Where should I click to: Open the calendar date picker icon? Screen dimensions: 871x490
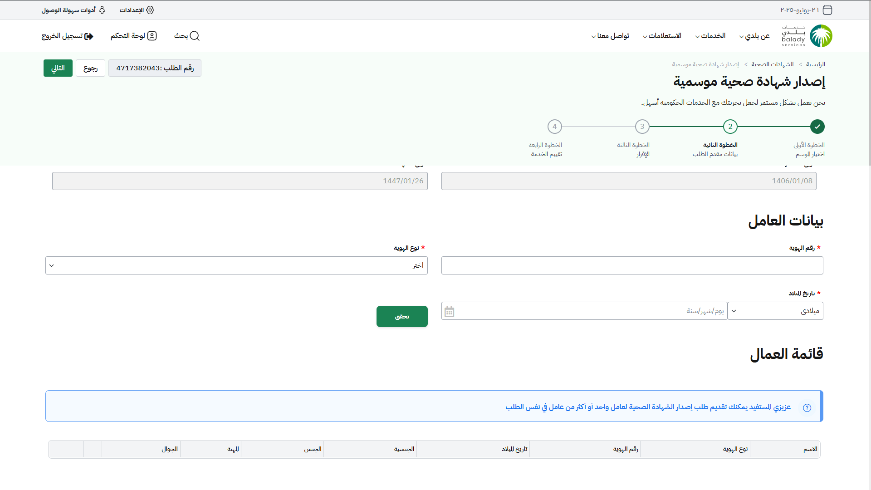[x=449, y=312]
